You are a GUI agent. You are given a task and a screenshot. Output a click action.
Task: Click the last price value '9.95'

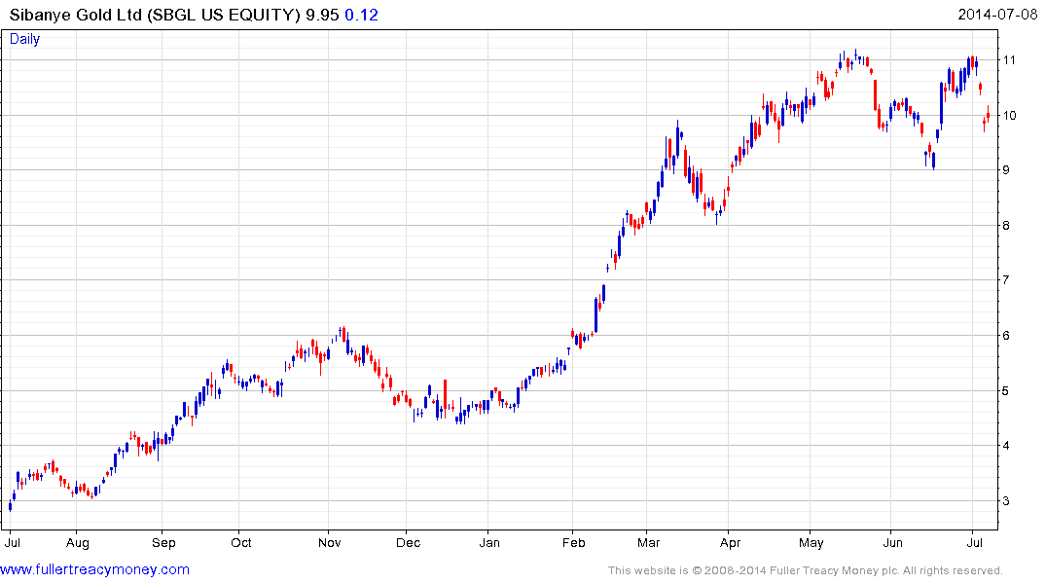[x=322, y=15]
